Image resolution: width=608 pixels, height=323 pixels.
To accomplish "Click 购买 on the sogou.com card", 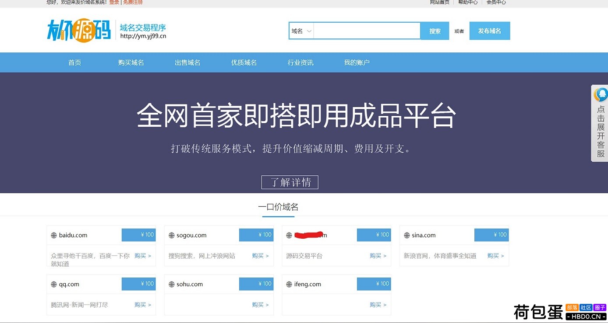I will pos(260,256).
